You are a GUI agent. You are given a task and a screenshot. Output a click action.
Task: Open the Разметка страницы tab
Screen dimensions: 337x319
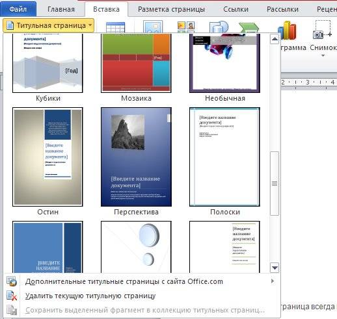click(x=171, y=9)
